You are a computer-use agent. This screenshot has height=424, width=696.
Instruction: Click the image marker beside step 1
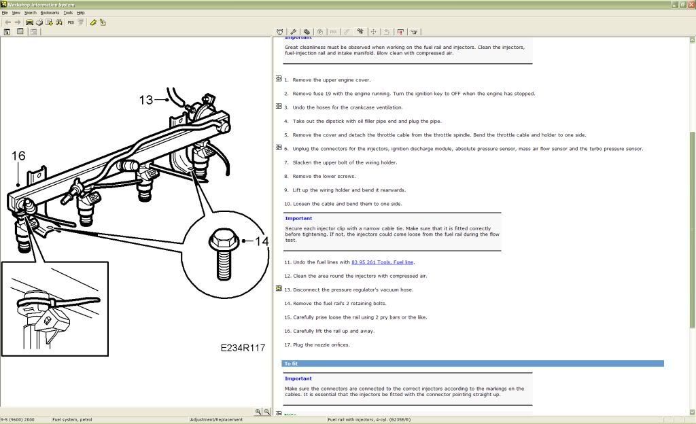click(279, 79)
